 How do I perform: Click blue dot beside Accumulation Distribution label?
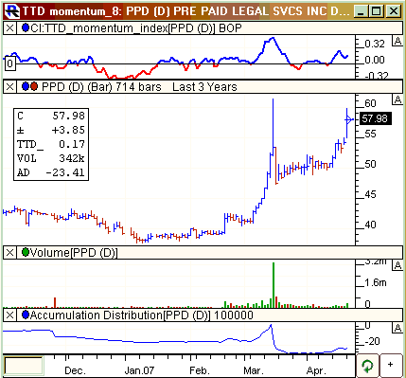point(26,315)
